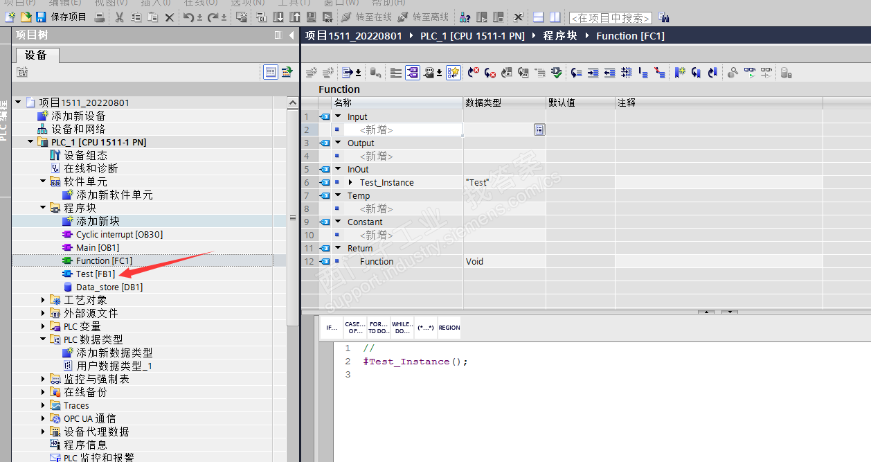Screen dimensions: 871x462
Task: Expand the 工艺对象 tree node
Action: point(44,300)
